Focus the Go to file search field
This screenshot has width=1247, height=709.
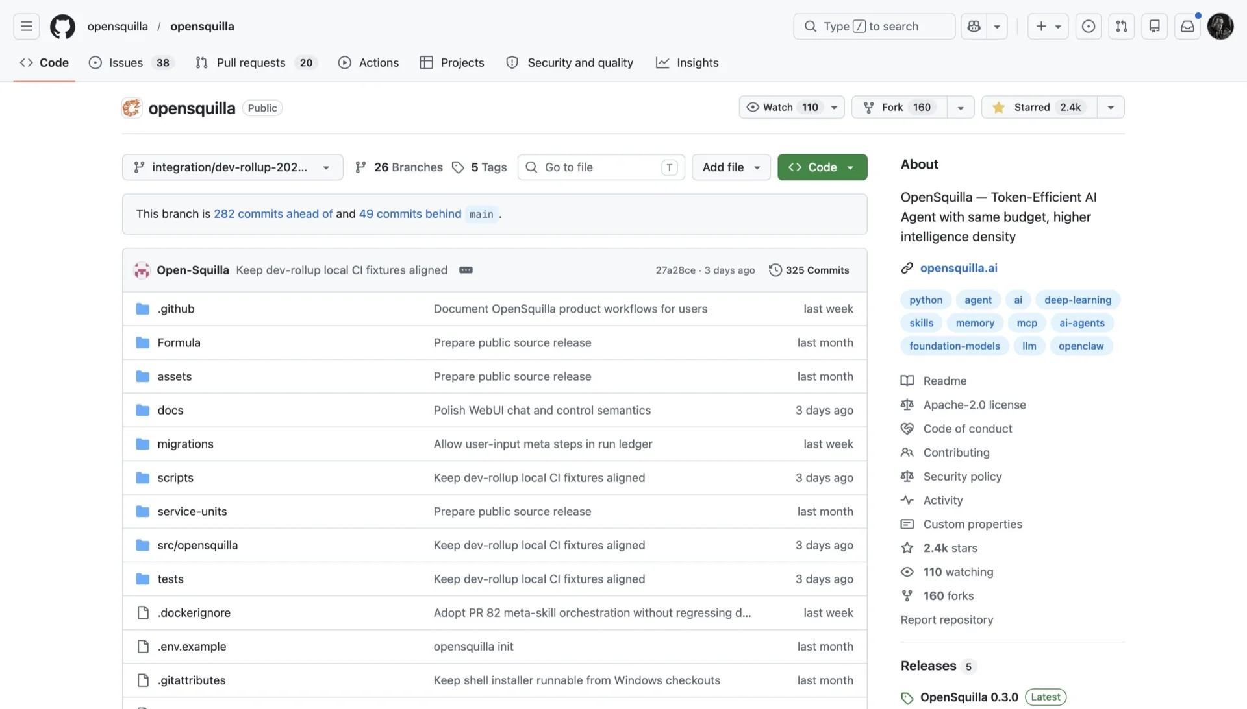[601, 167]
